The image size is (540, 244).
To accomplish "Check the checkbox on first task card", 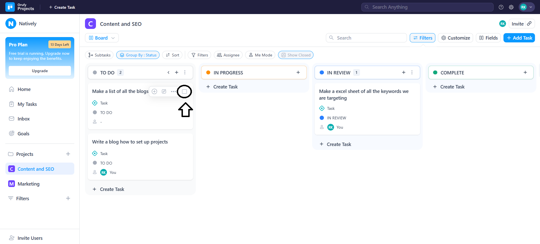I will [185, 92].
